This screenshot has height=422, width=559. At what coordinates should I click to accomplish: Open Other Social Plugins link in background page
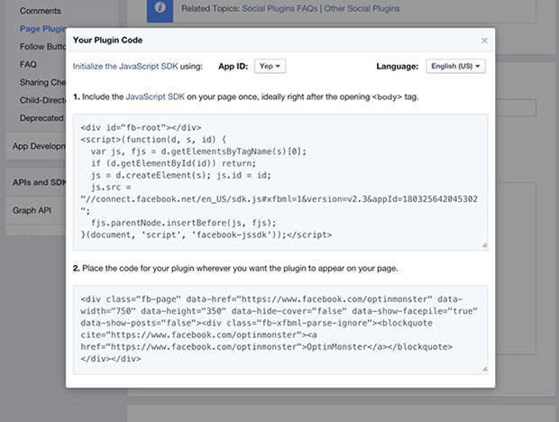362,8
